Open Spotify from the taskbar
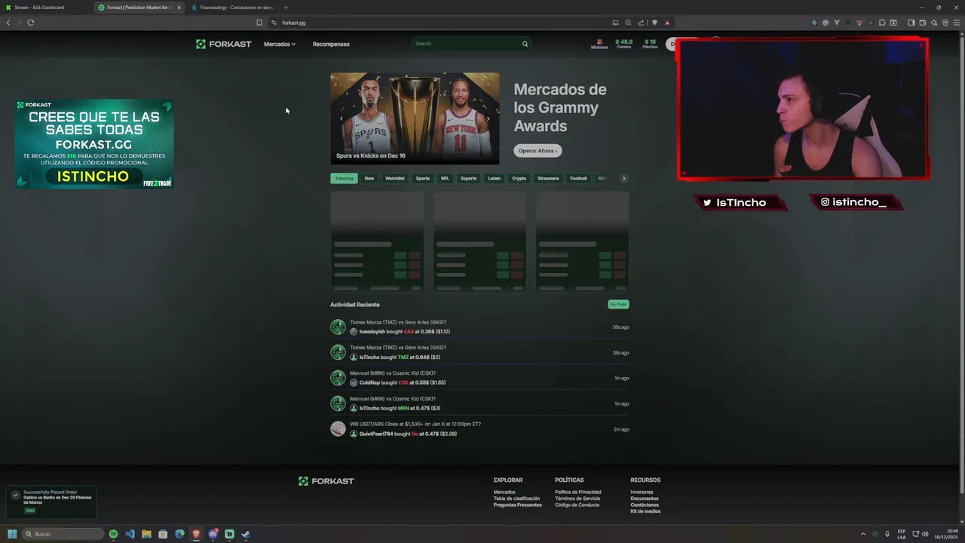Viewport: 965px width, 543px height. tap(113, 534)
